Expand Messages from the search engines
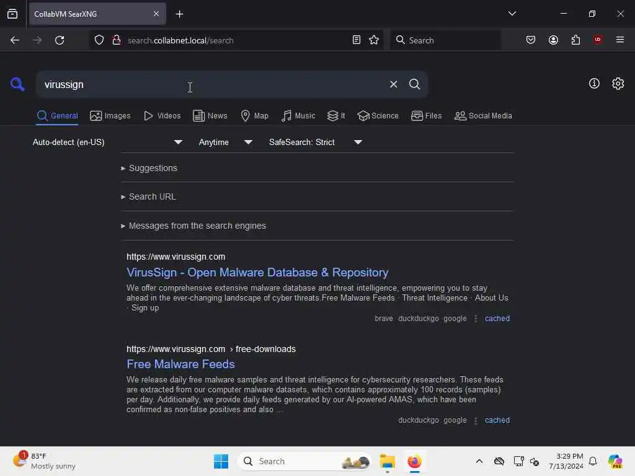The image size is (635, 476). click(193, 226)
